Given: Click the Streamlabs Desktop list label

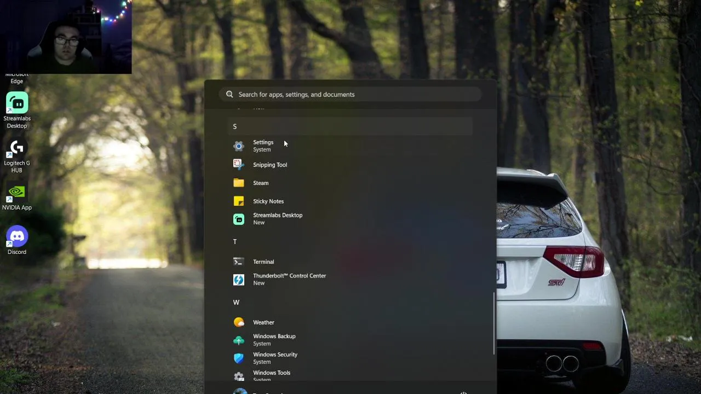Looking at the screenshot, I should click(278, 215).
